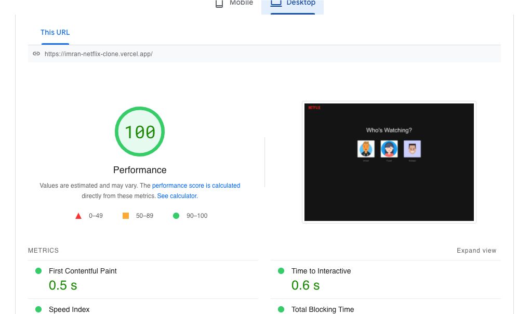Click the link icon beside the URL
This screenshot has width=531, height=314.
(36, 54)
